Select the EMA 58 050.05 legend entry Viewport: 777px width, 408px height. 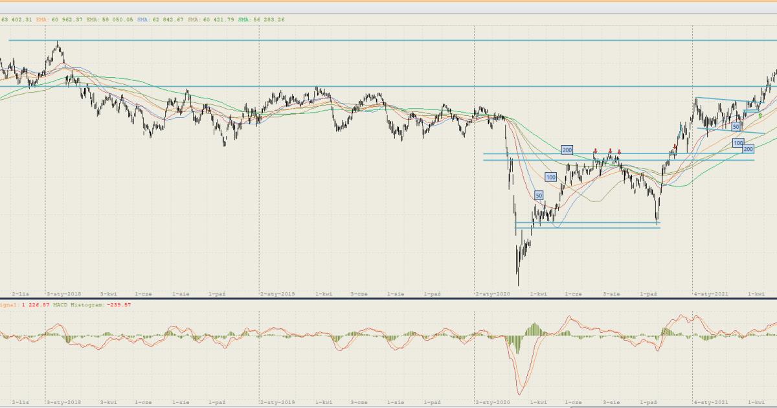110,19
